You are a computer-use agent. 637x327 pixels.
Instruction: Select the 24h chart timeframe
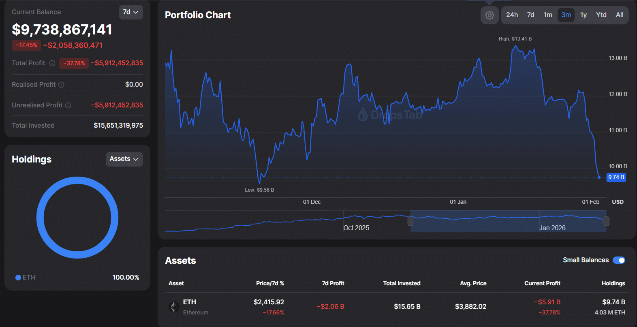pos(512,15)
